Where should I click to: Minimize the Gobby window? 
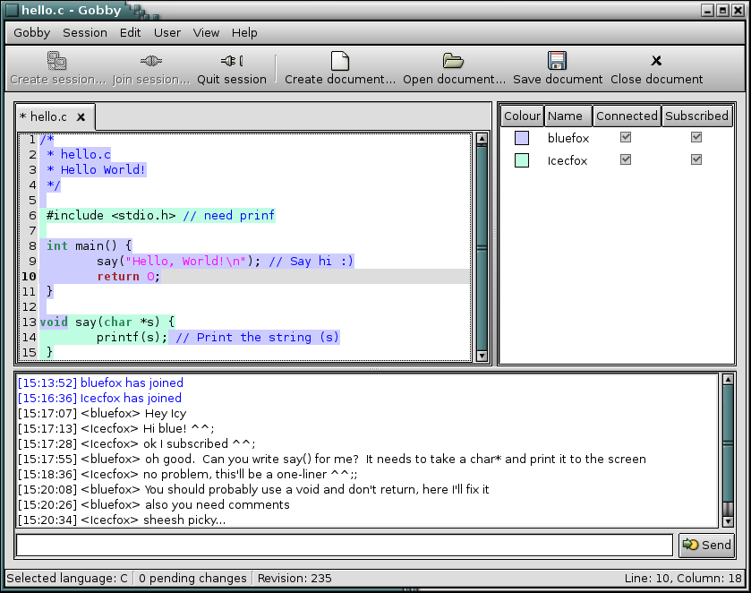tap(707, 10)
